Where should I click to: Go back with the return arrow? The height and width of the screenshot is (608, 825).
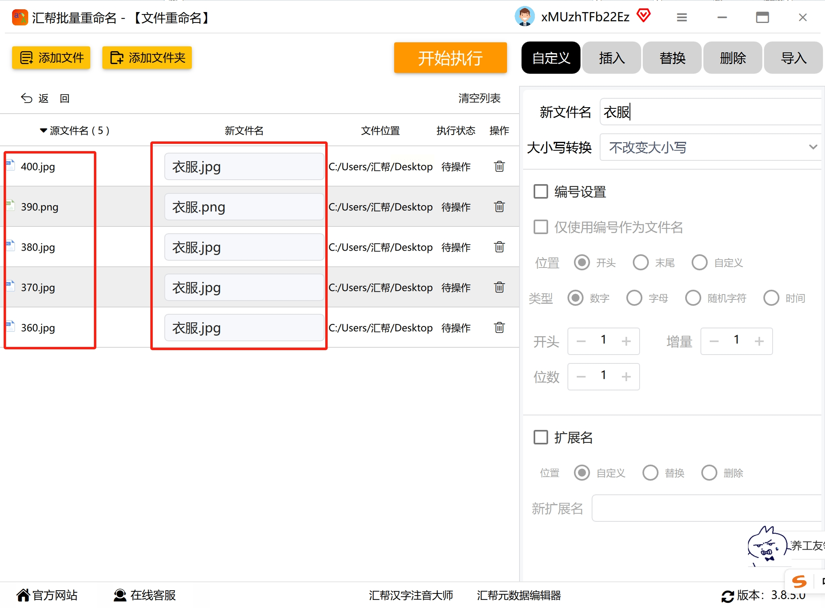27,98
